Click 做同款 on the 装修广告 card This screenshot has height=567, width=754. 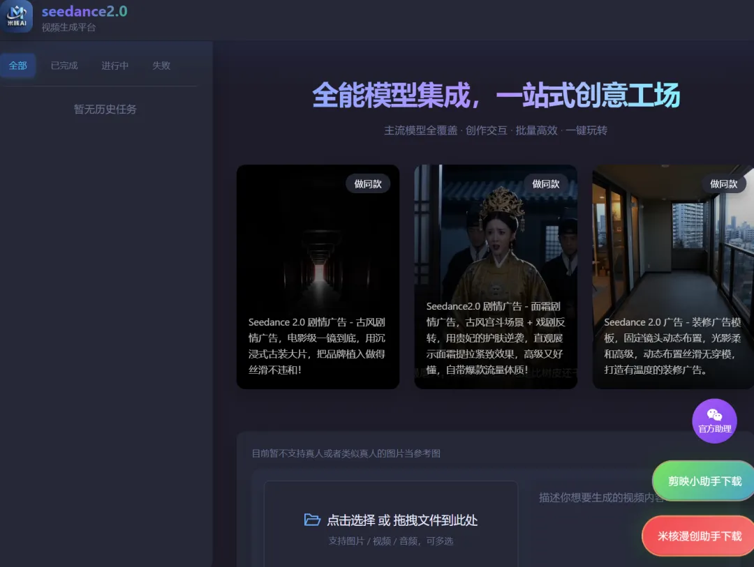point(724,184)
